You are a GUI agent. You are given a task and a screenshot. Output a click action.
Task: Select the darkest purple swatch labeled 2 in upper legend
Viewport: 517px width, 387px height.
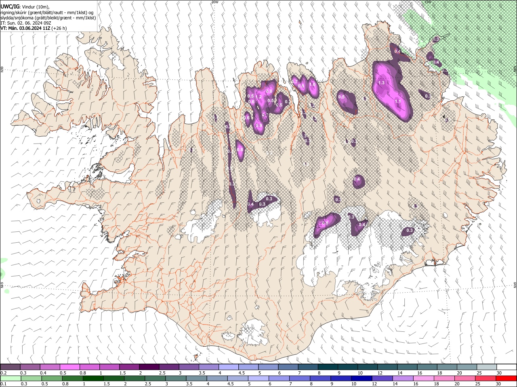[149, 367]
